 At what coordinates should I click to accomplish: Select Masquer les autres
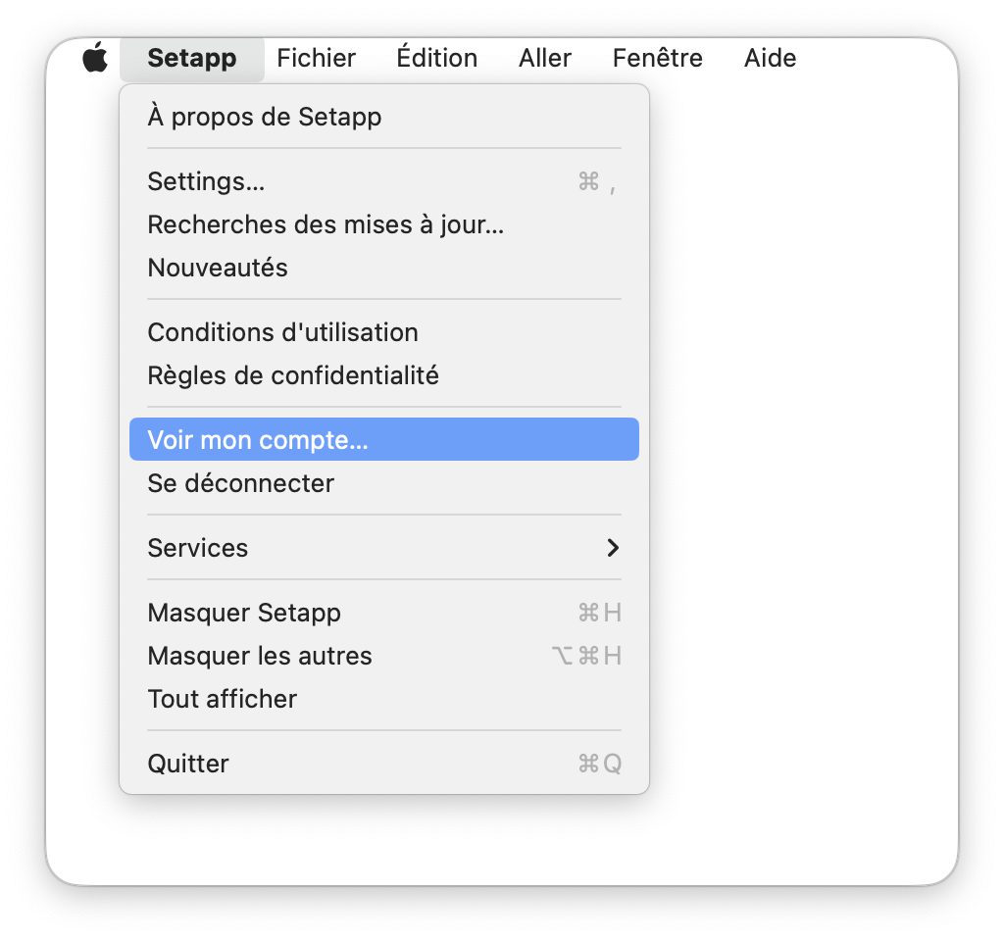[384, 656]
